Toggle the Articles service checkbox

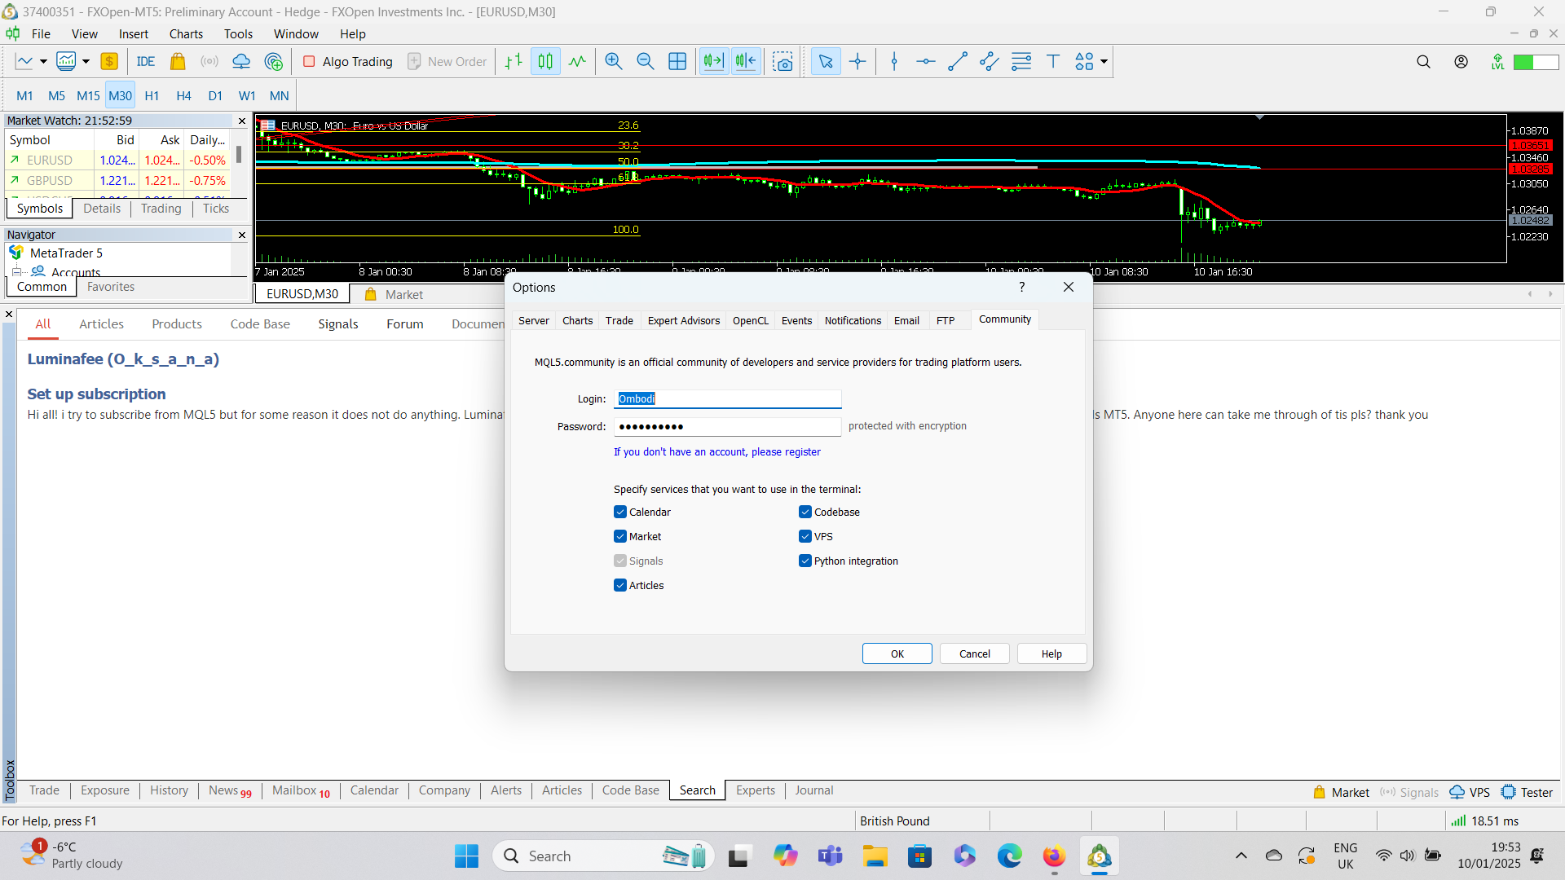coord(620,585)
